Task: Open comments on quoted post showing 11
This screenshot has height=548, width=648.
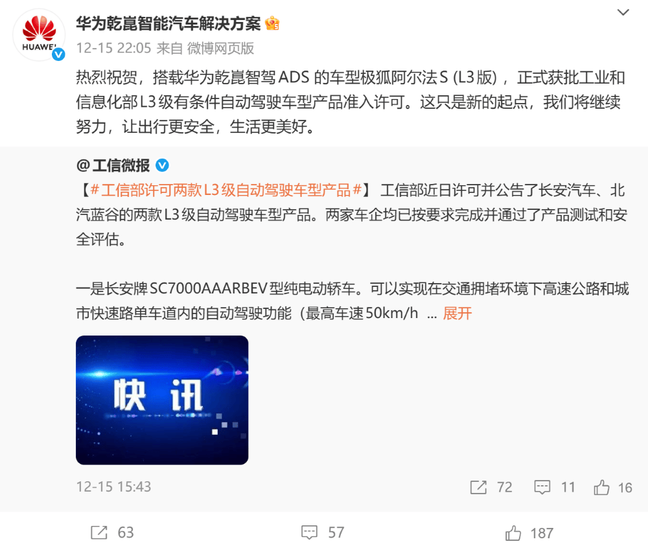Action: [x=555, y=487]
